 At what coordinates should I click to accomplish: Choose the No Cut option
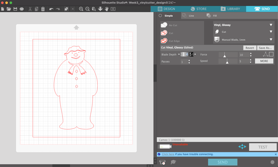click(x=169, y=25)
